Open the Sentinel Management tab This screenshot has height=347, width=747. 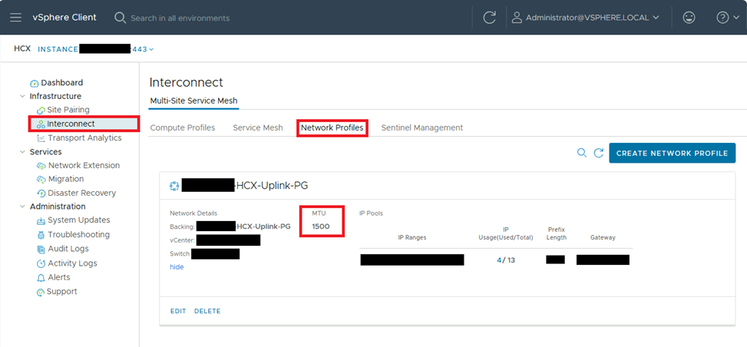tap(422, 127)
